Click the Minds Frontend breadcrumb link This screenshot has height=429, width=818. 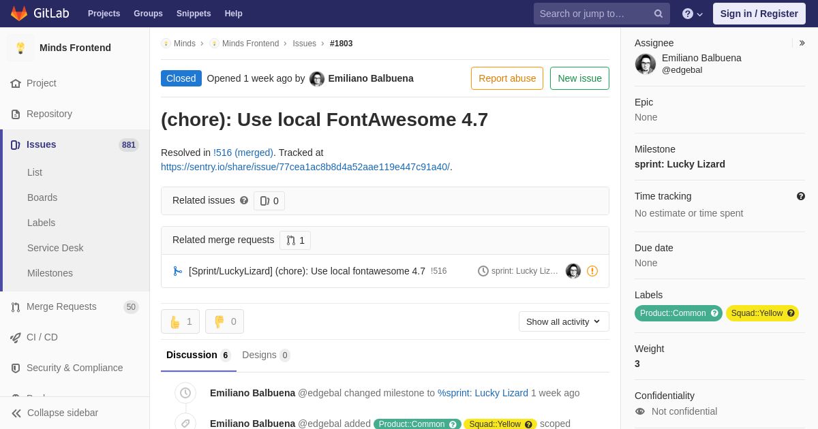[250, 44]
